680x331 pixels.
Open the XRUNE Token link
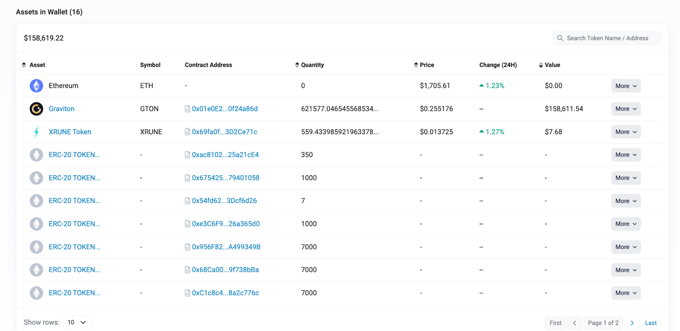(x=70, y=132)
